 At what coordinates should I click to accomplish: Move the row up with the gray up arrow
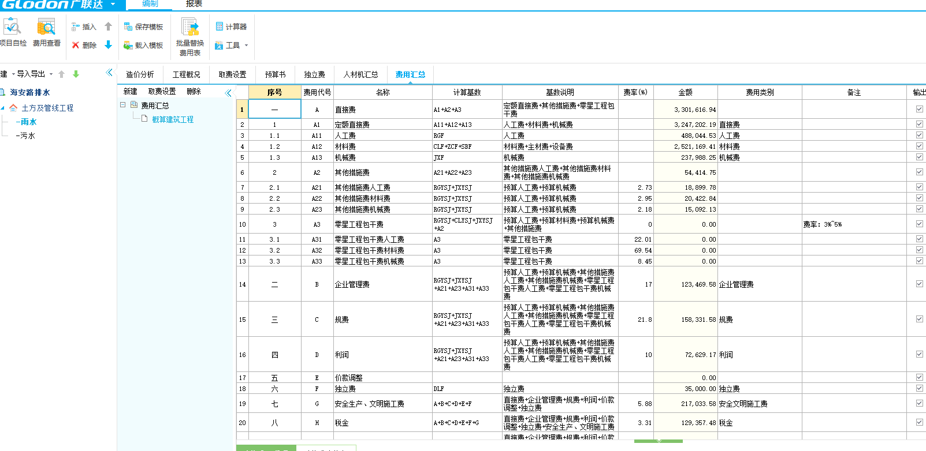tap(108, 27)
